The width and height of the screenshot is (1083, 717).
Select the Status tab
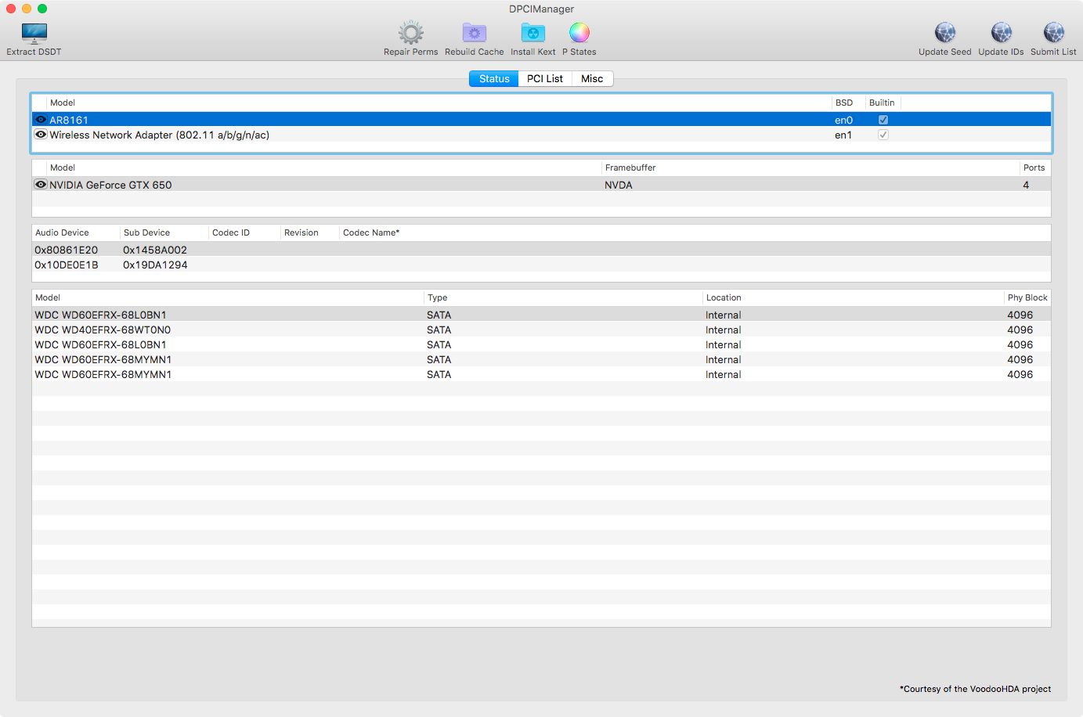[494, 79]
